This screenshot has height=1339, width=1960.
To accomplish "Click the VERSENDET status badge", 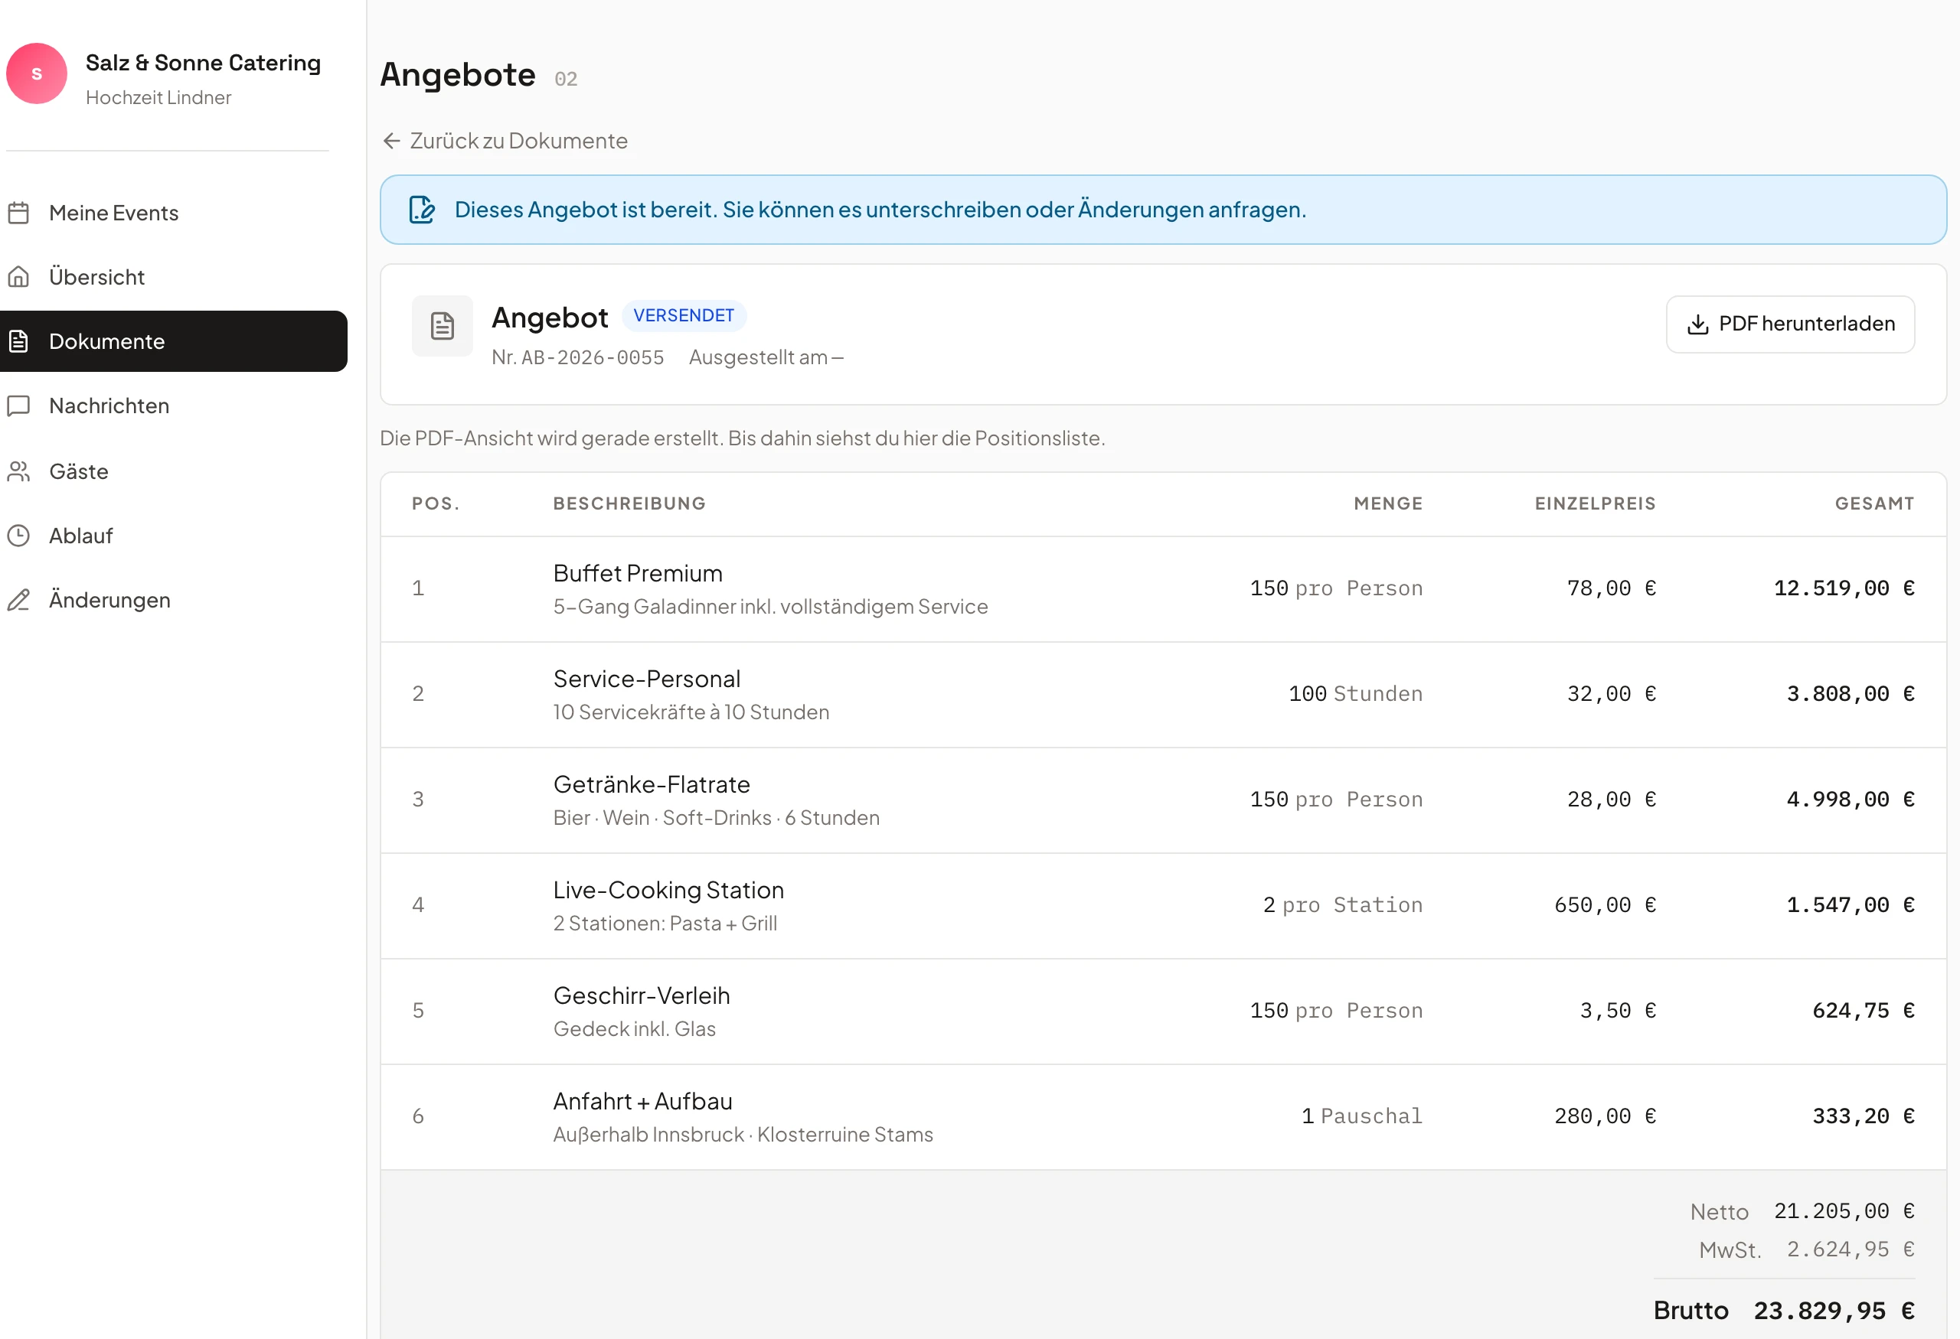I will point(684,315).
